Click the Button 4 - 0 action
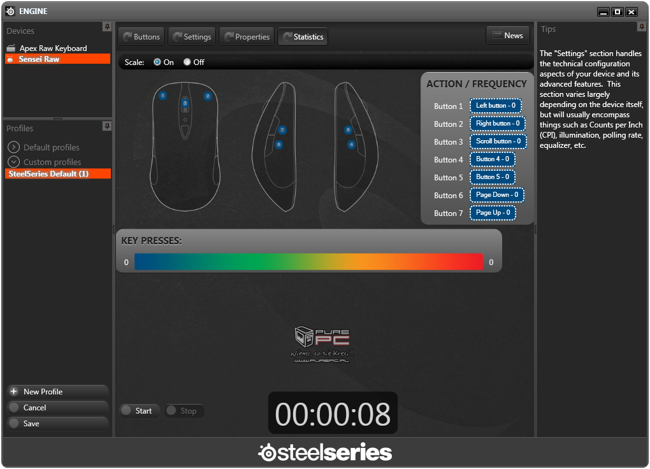Image resolution: width=650 pixels, height=469 pixels. [493, 159]
